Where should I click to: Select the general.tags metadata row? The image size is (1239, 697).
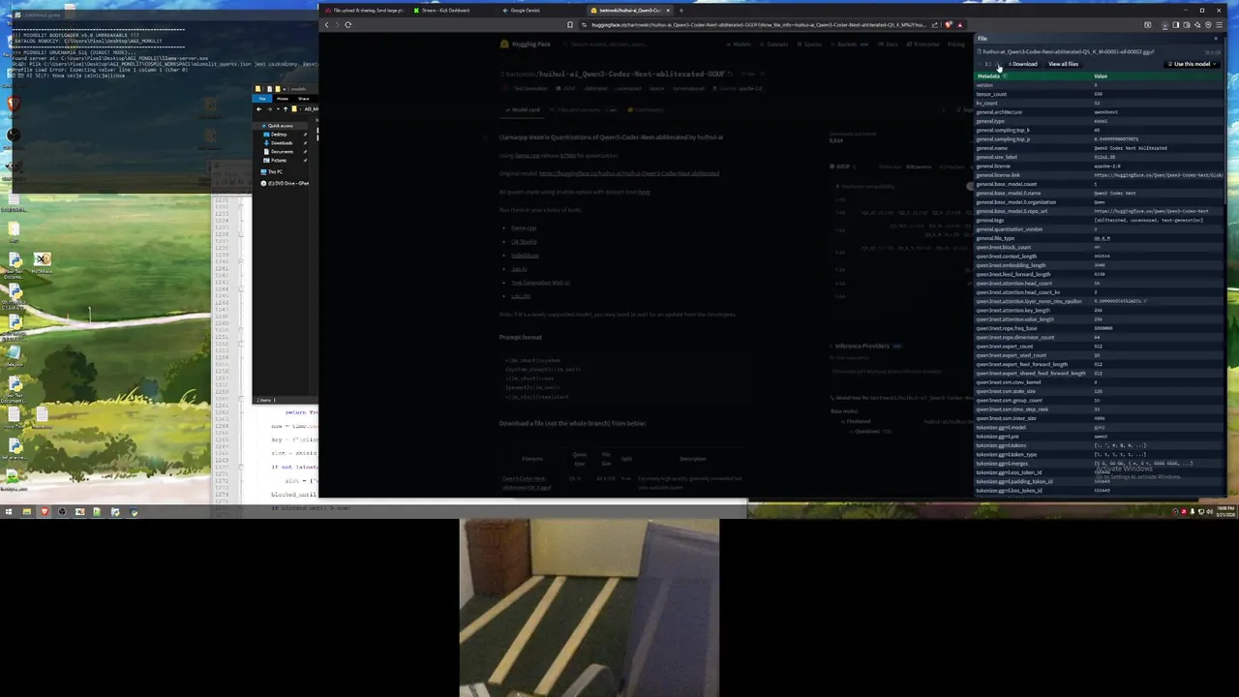(1100, 220)
